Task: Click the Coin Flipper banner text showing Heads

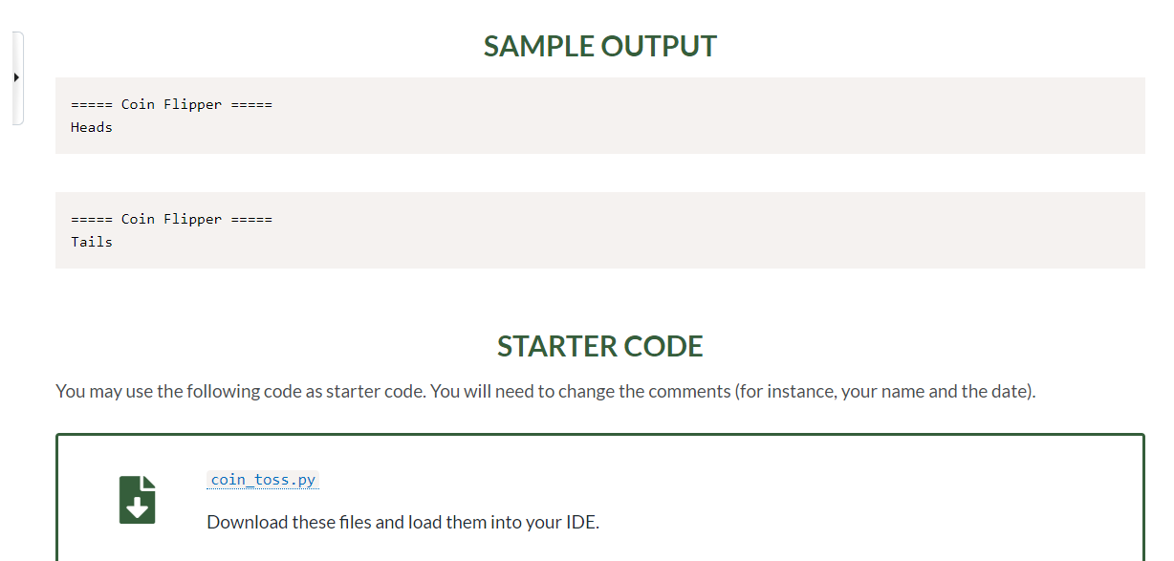Action: 171,103
